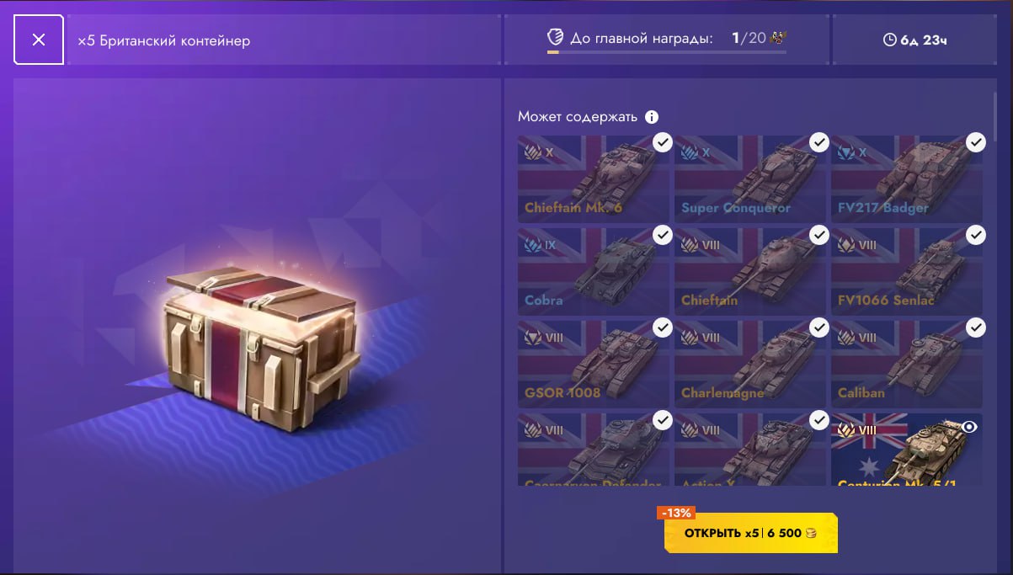Viewport: 1013px width, 575px height.
Task: Open containers with ОТКРЫТЬ x5 button
Action: tap(750, 533)
